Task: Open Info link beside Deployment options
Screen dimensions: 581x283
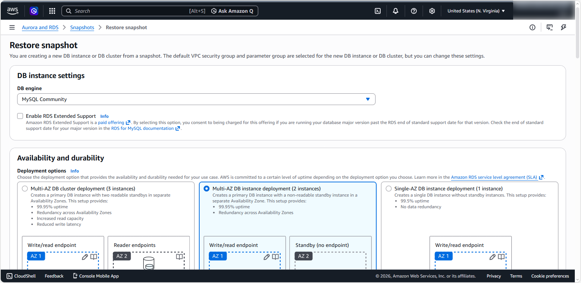Action: 75,171
